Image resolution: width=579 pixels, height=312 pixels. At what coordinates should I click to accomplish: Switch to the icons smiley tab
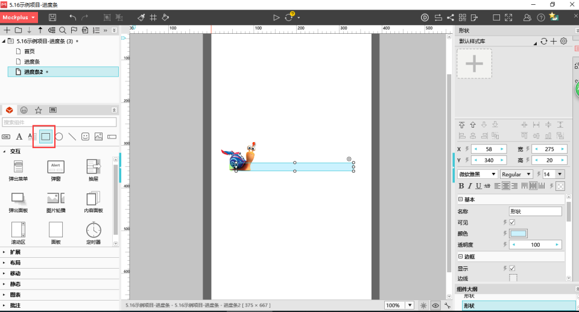pyautogui.click(x=24, y=110)
